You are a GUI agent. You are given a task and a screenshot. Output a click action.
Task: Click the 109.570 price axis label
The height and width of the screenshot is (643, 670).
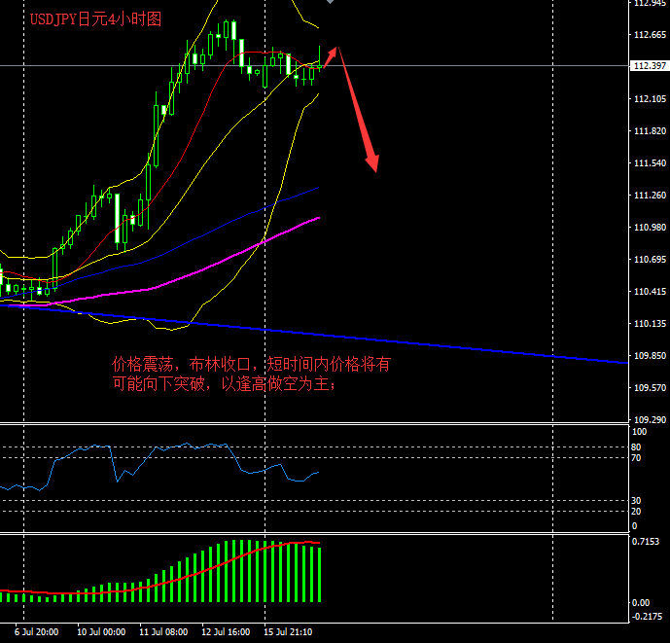coord(650,387)
